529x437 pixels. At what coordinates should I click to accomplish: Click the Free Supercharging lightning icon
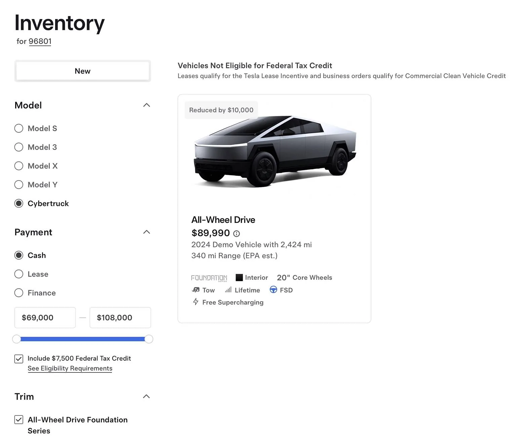click(x=196, y=302)
